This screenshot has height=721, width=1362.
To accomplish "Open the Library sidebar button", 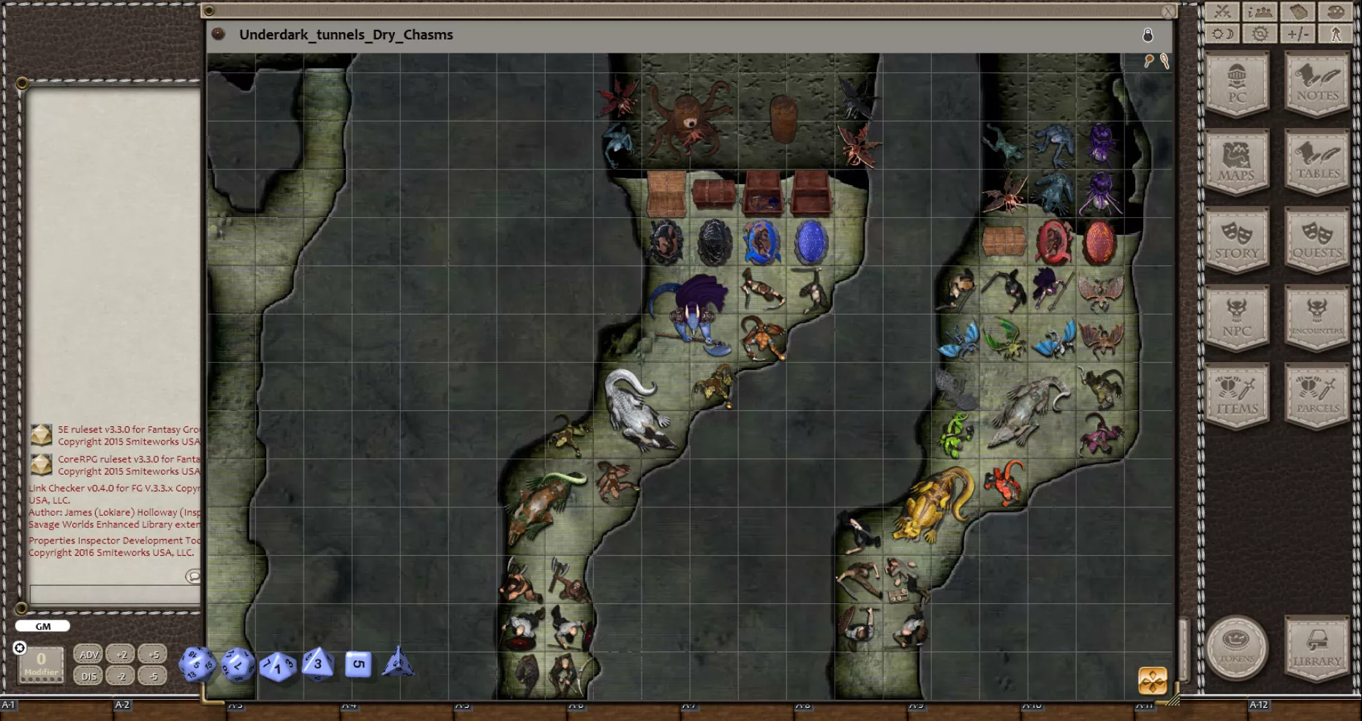I will 1317,649.
